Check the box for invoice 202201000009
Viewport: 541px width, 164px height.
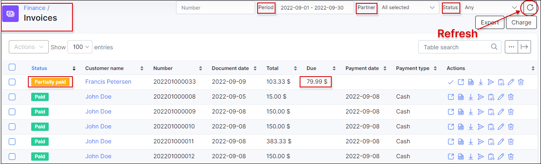tap(12, 112)
